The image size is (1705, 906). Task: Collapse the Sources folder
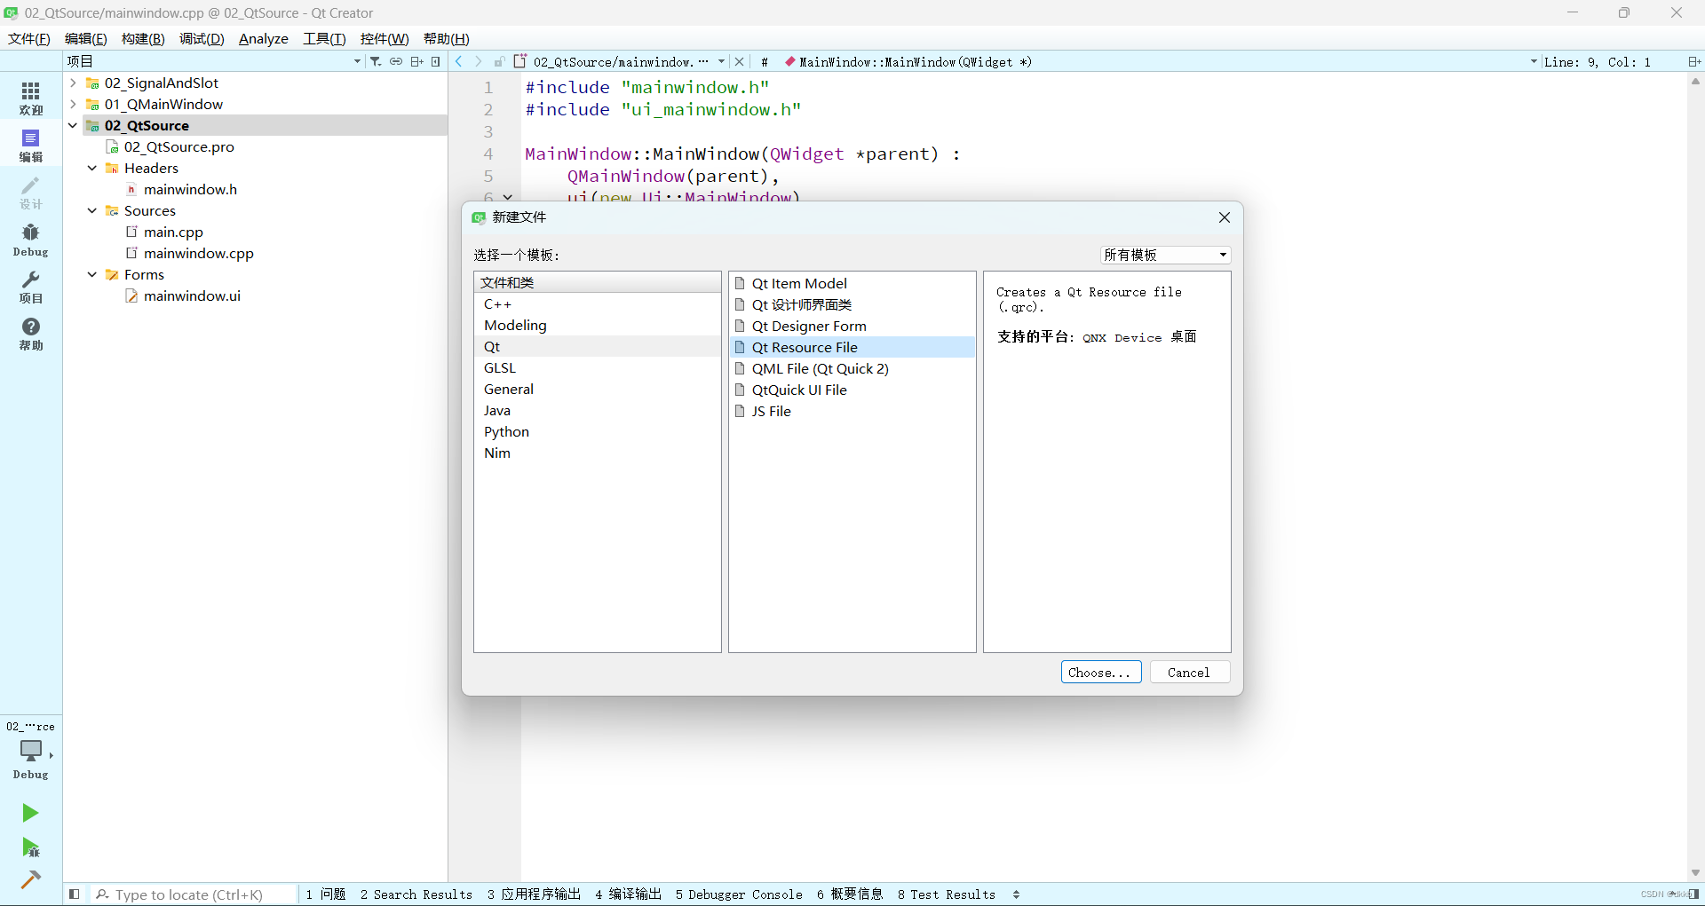(92, 210)
